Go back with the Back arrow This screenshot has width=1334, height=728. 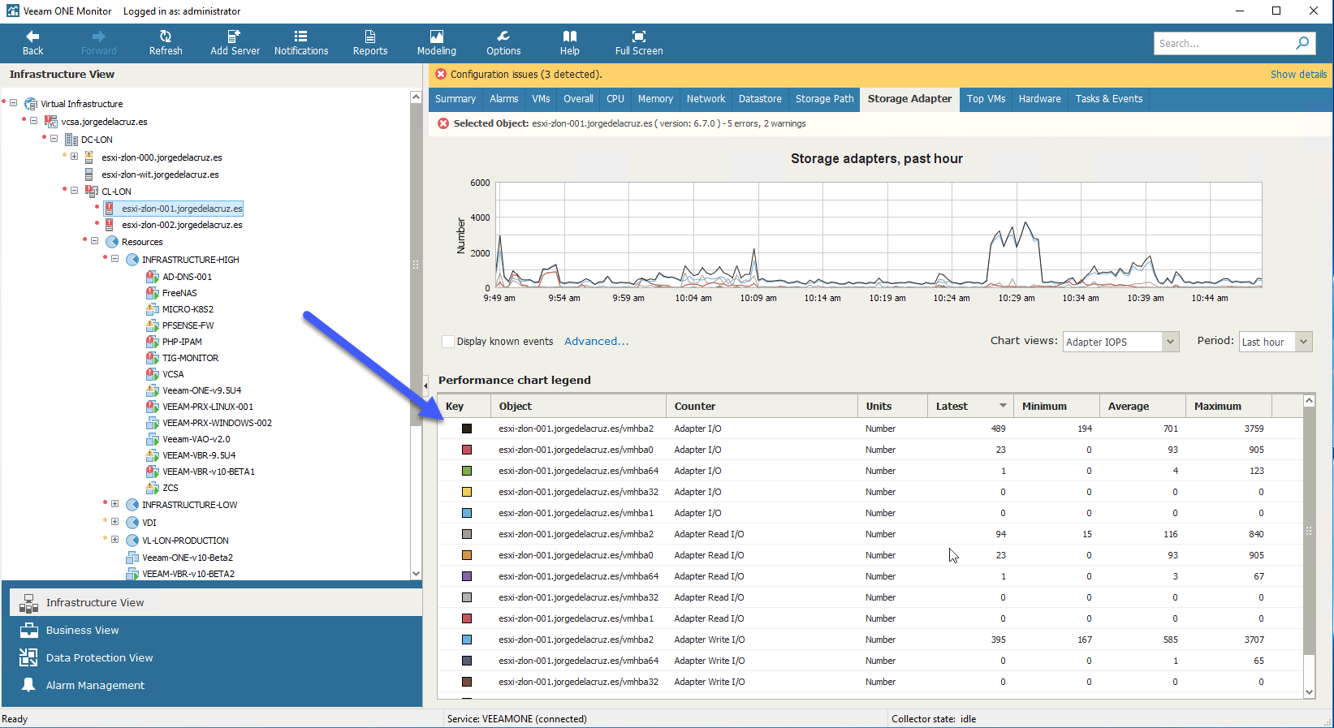[32, 42]
